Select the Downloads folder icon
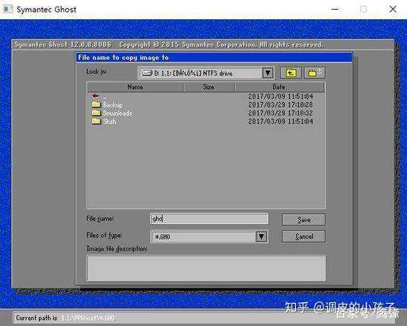Screen dimensions: 407x326 96,113
